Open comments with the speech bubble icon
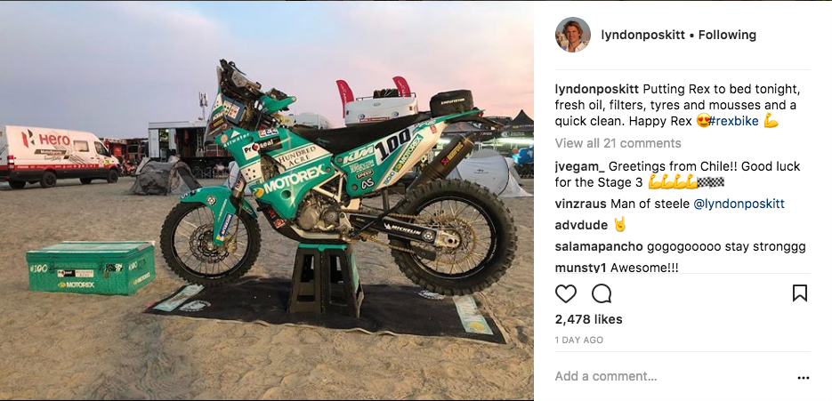This screenshot has height=401, width=832. tap(602, 293)
